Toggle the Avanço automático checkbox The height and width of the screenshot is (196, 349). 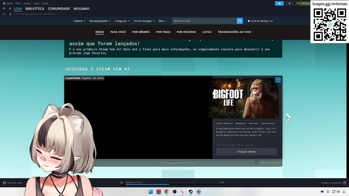coord(257,163)
